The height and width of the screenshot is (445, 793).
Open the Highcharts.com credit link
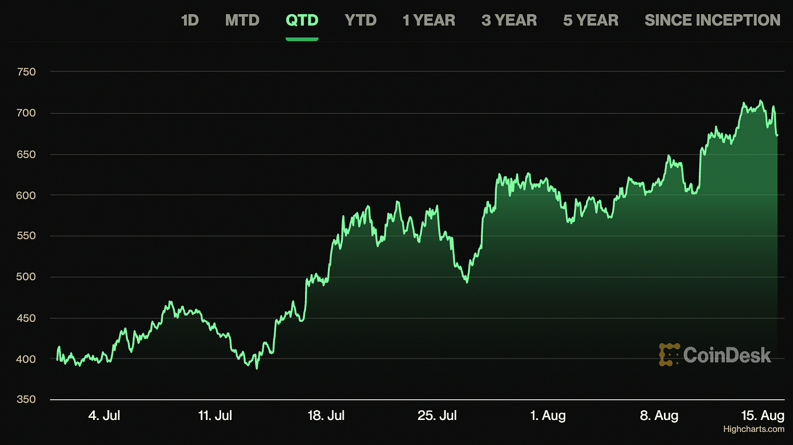754,429
